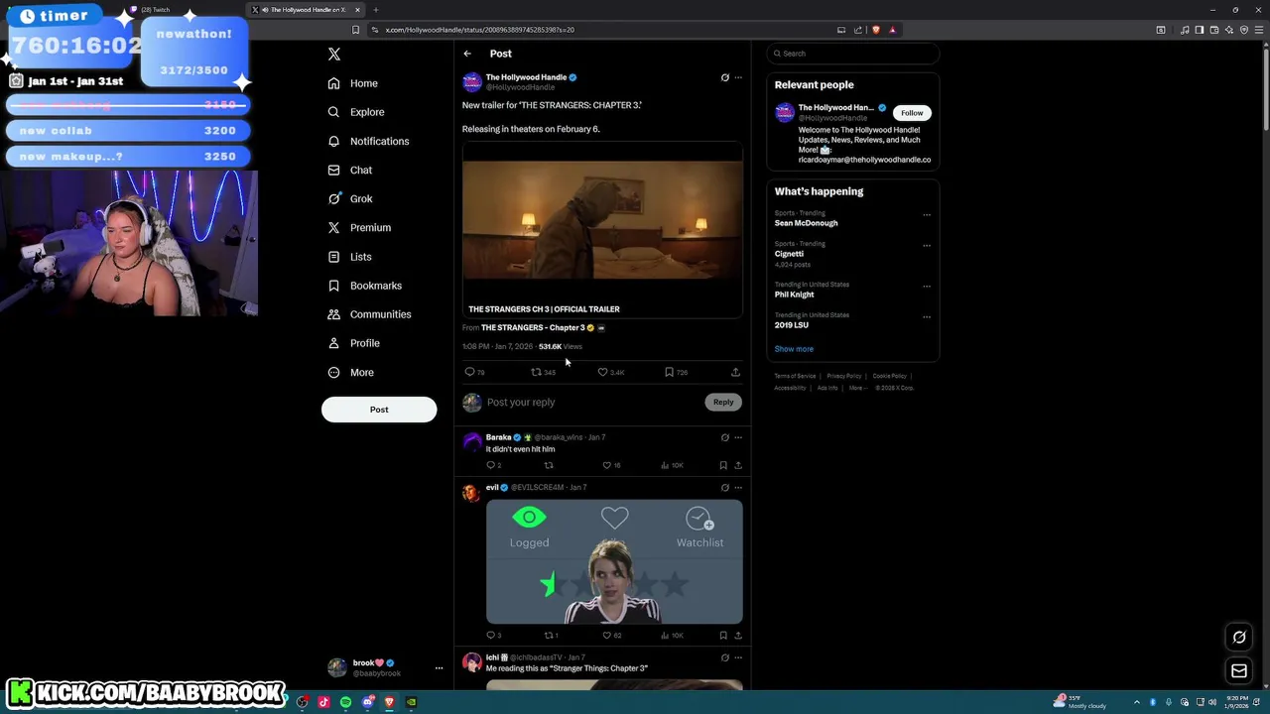Open Sean McDonough trending topic
The height and width of the screenshot is (714, 1270).
point(806,223)
